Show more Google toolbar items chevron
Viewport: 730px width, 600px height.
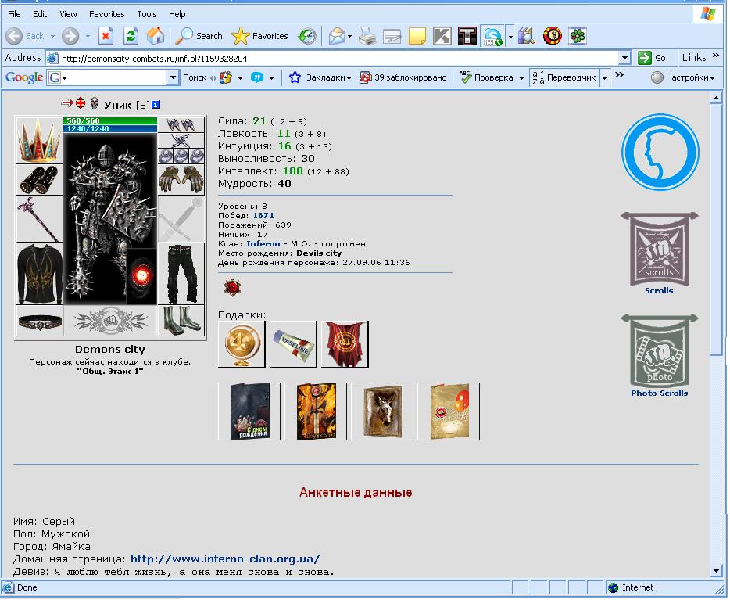[x=619, y=74]
